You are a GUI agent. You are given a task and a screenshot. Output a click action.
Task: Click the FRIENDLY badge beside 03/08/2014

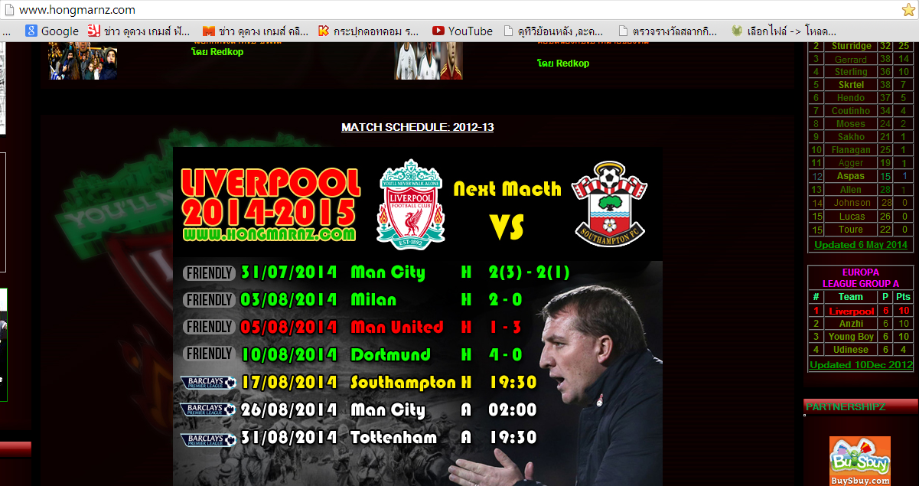point(209,300)
